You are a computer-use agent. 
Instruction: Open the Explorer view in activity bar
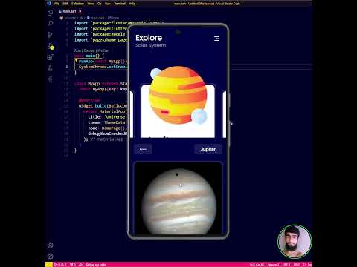click(51, 13)
